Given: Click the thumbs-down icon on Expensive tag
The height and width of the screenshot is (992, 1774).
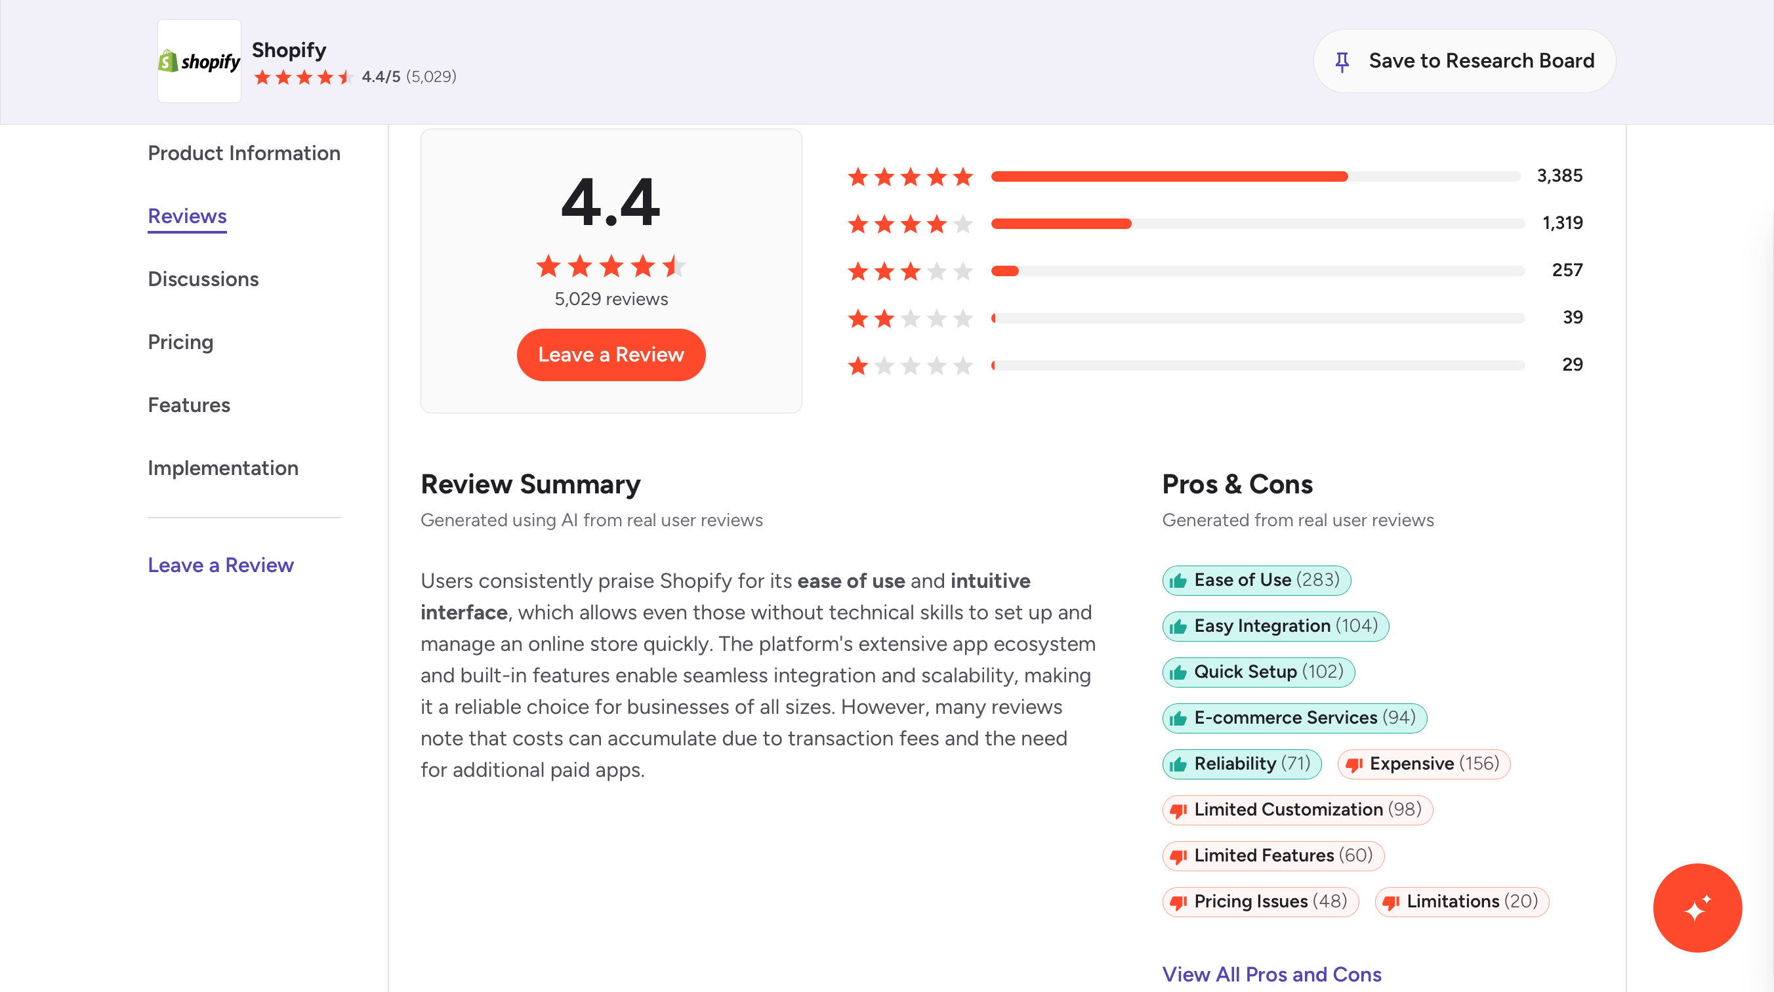Looking at the screenshot, I should 1354,765.
